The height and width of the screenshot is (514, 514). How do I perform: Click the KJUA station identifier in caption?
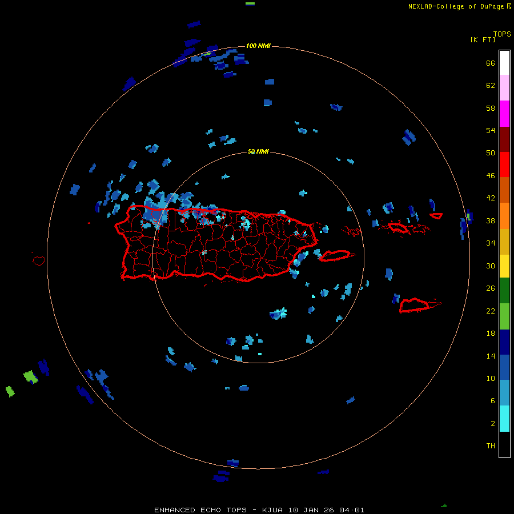click(x=272, y=510)
